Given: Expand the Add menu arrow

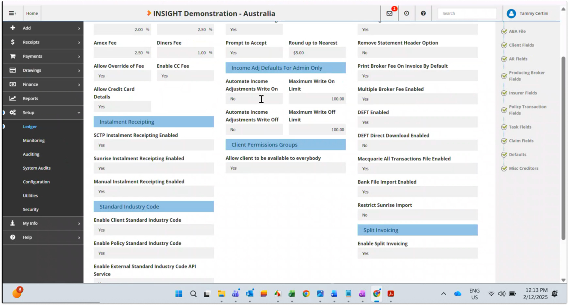Looking at the screenshot, I should coord(79,28).
